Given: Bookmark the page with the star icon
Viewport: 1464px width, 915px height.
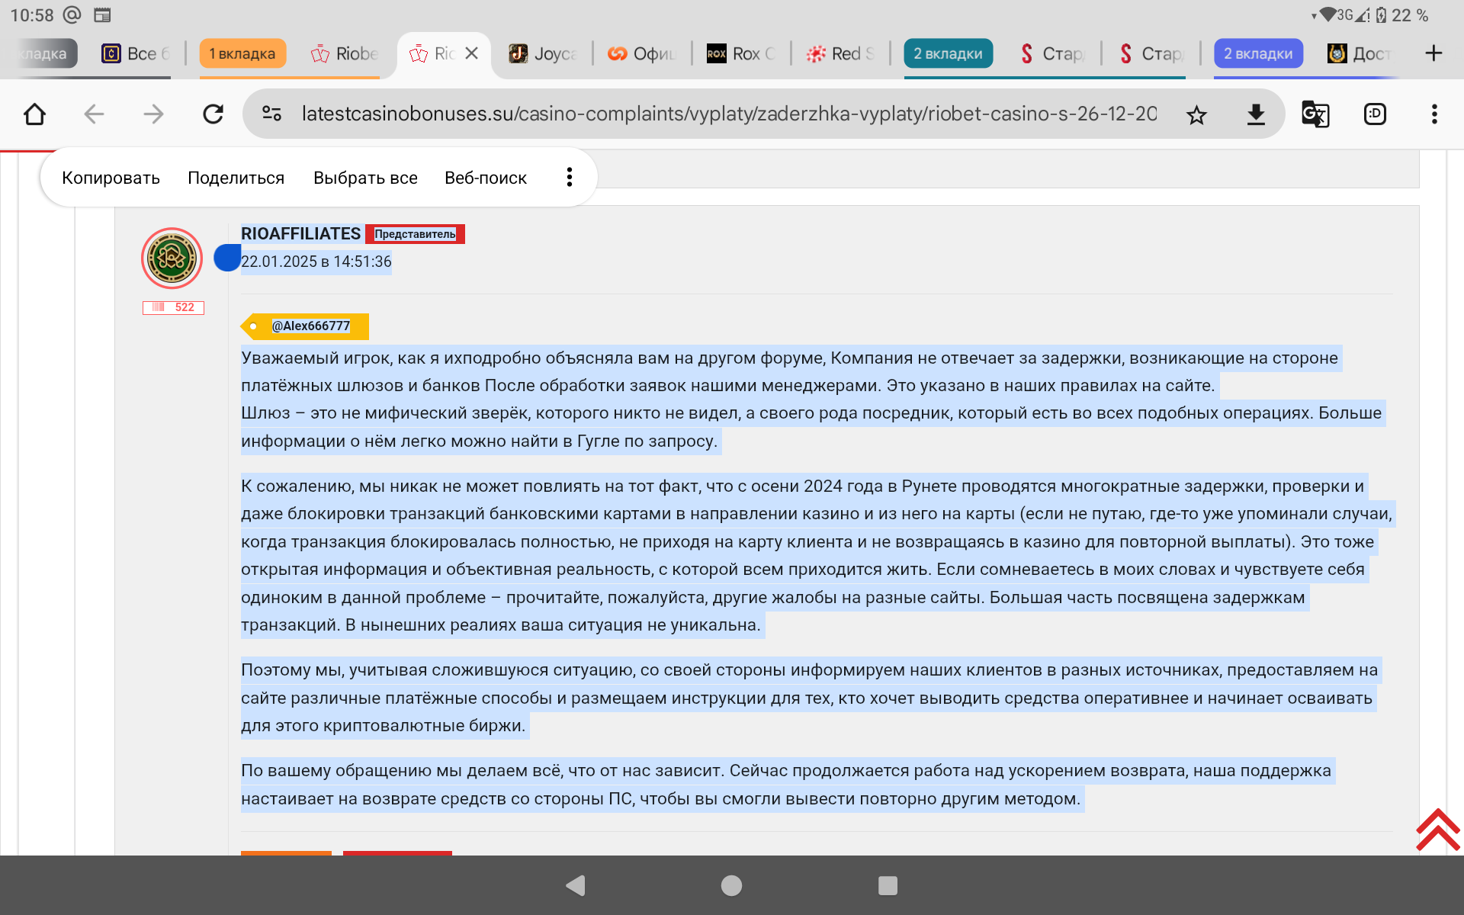Looking at the screenshot, I should (1196, 115).
